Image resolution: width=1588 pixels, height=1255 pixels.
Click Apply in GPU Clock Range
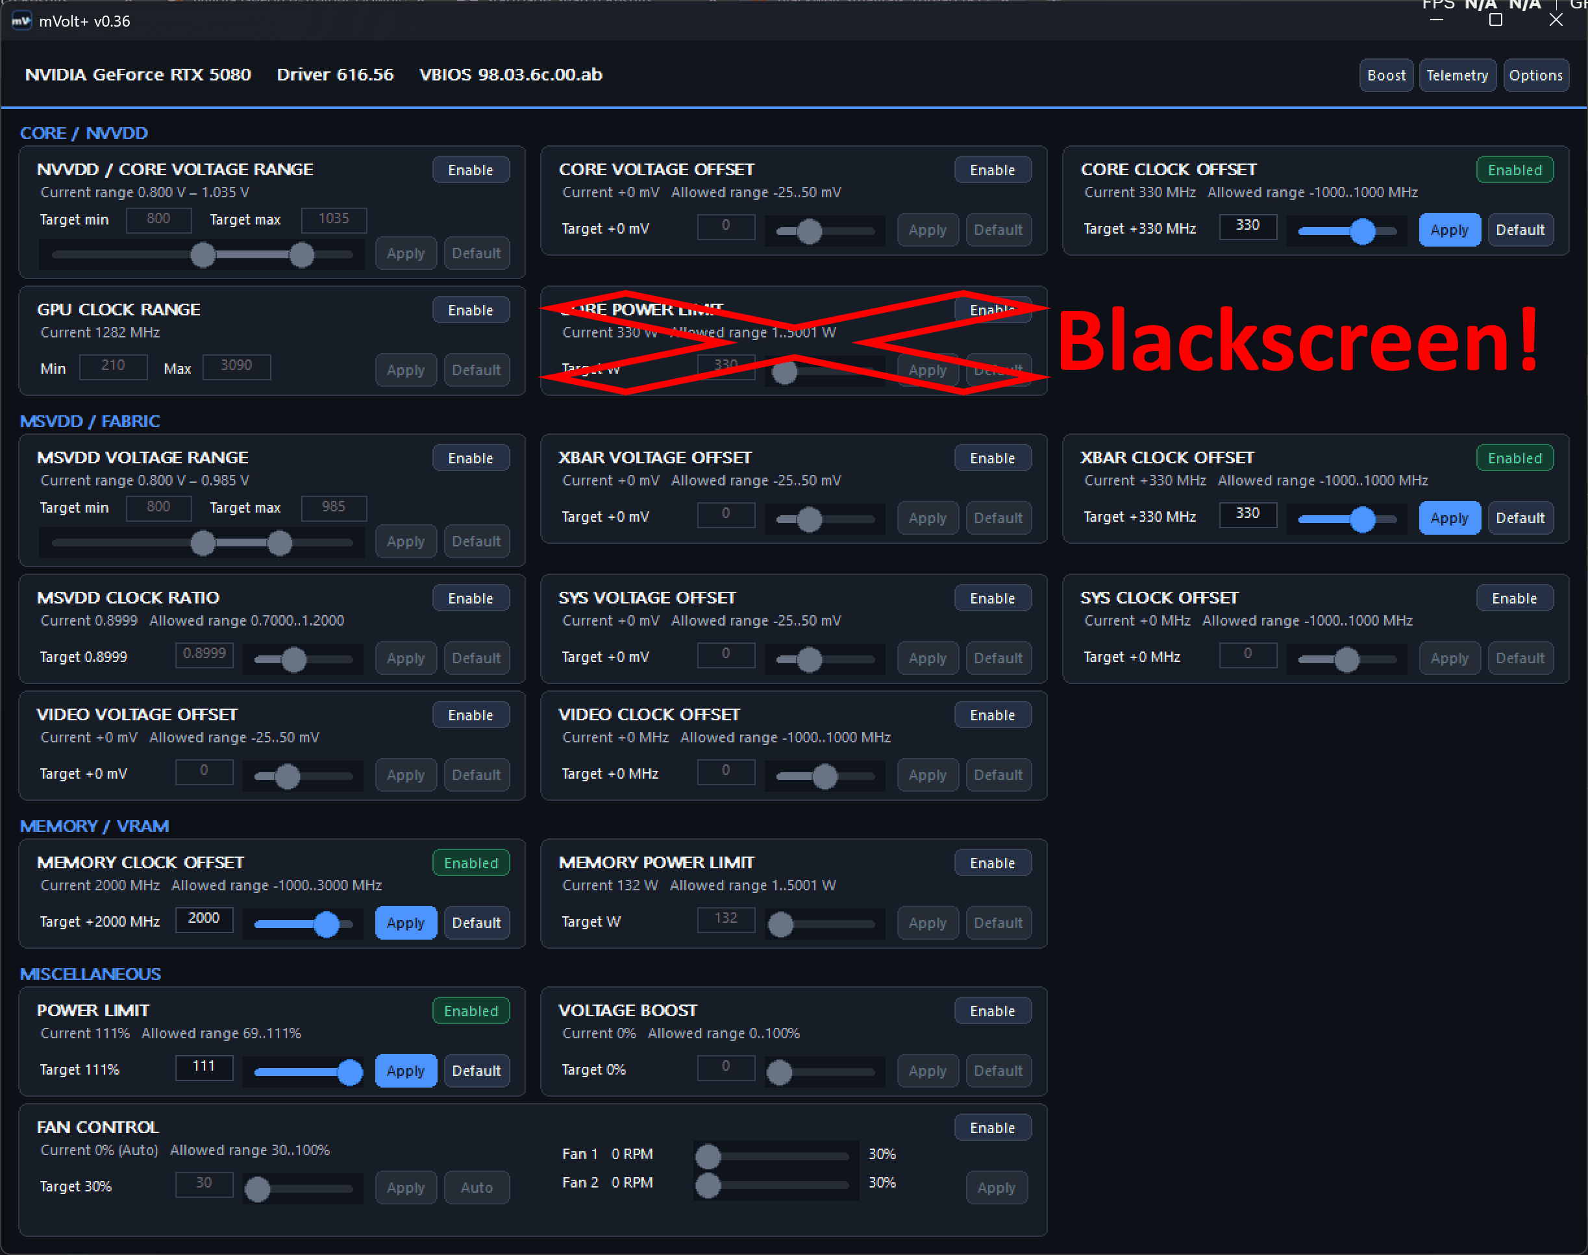[x=406, y=370]
